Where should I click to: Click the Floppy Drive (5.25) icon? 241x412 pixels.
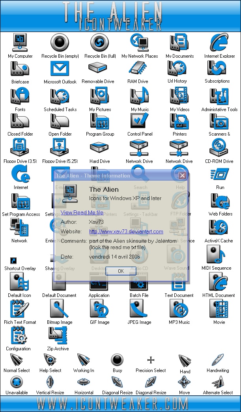60,147
